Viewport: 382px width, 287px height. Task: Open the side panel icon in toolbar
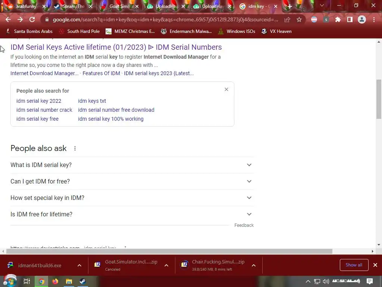(x=350, y=19)
